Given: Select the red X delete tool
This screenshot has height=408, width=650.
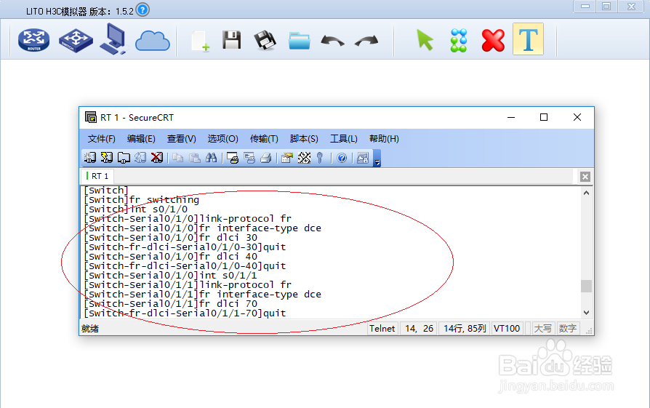Looking at the screenshot, I should pyautogui.click(x=493, y=40).
